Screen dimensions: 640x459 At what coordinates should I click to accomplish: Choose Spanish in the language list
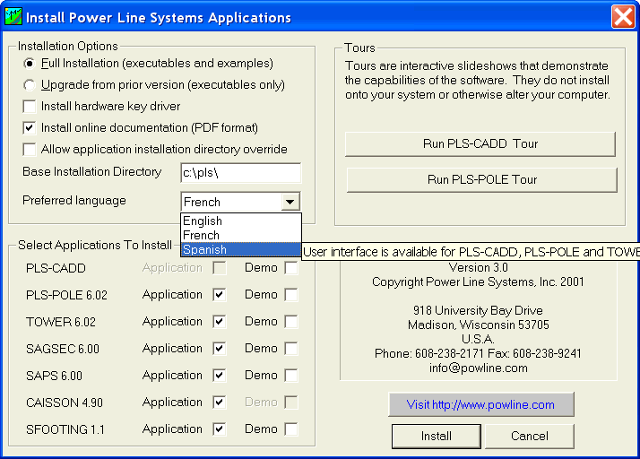click(241, 249)
